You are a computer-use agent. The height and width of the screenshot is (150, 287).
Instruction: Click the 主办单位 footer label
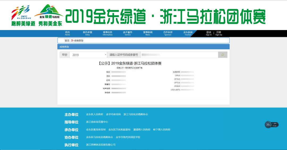[x=71, y=114]
